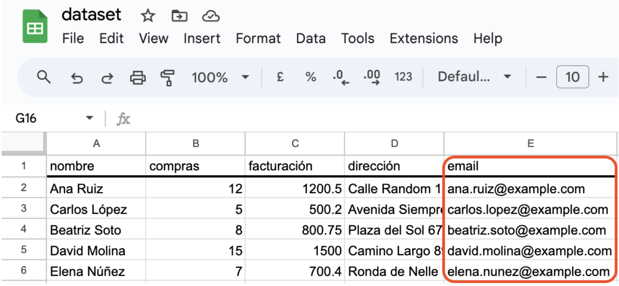Undo the last action
The image size is (619, 286).
point(77,77)
